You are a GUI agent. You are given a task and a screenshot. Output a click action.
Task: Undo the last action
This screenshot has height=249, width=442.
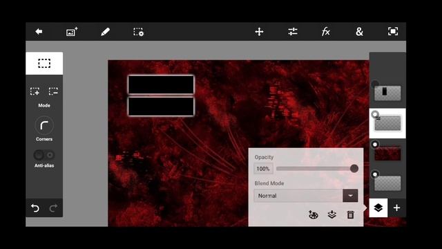point(35,208)
